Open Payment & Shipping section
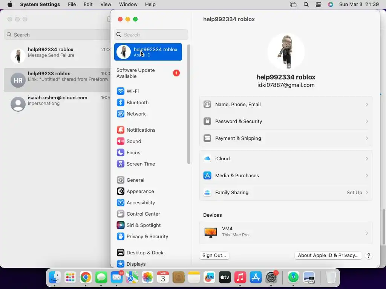The width and height of the screenshot is (386, 289). click(x=286, y=138)
